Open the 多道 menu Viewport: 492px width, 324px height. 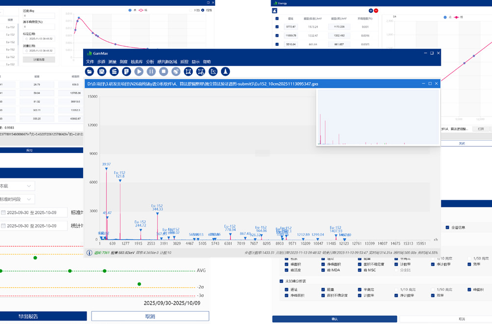click(x=101, y=62)
